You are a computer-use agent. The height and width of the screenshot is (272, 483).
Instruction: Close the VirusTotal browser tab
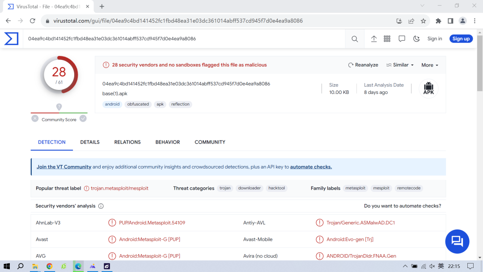coord(88,6)
